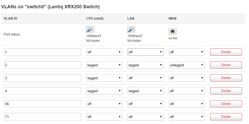The height and width of the screenshot is (124, 249).
Task: Open LAN dropdown for VLAN 2
Action: (x=145, y=65)
